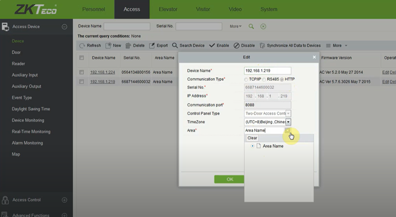This screenshot has width=396, height=217.
Task: Click the Access Control lock icon
Action: 5,200
